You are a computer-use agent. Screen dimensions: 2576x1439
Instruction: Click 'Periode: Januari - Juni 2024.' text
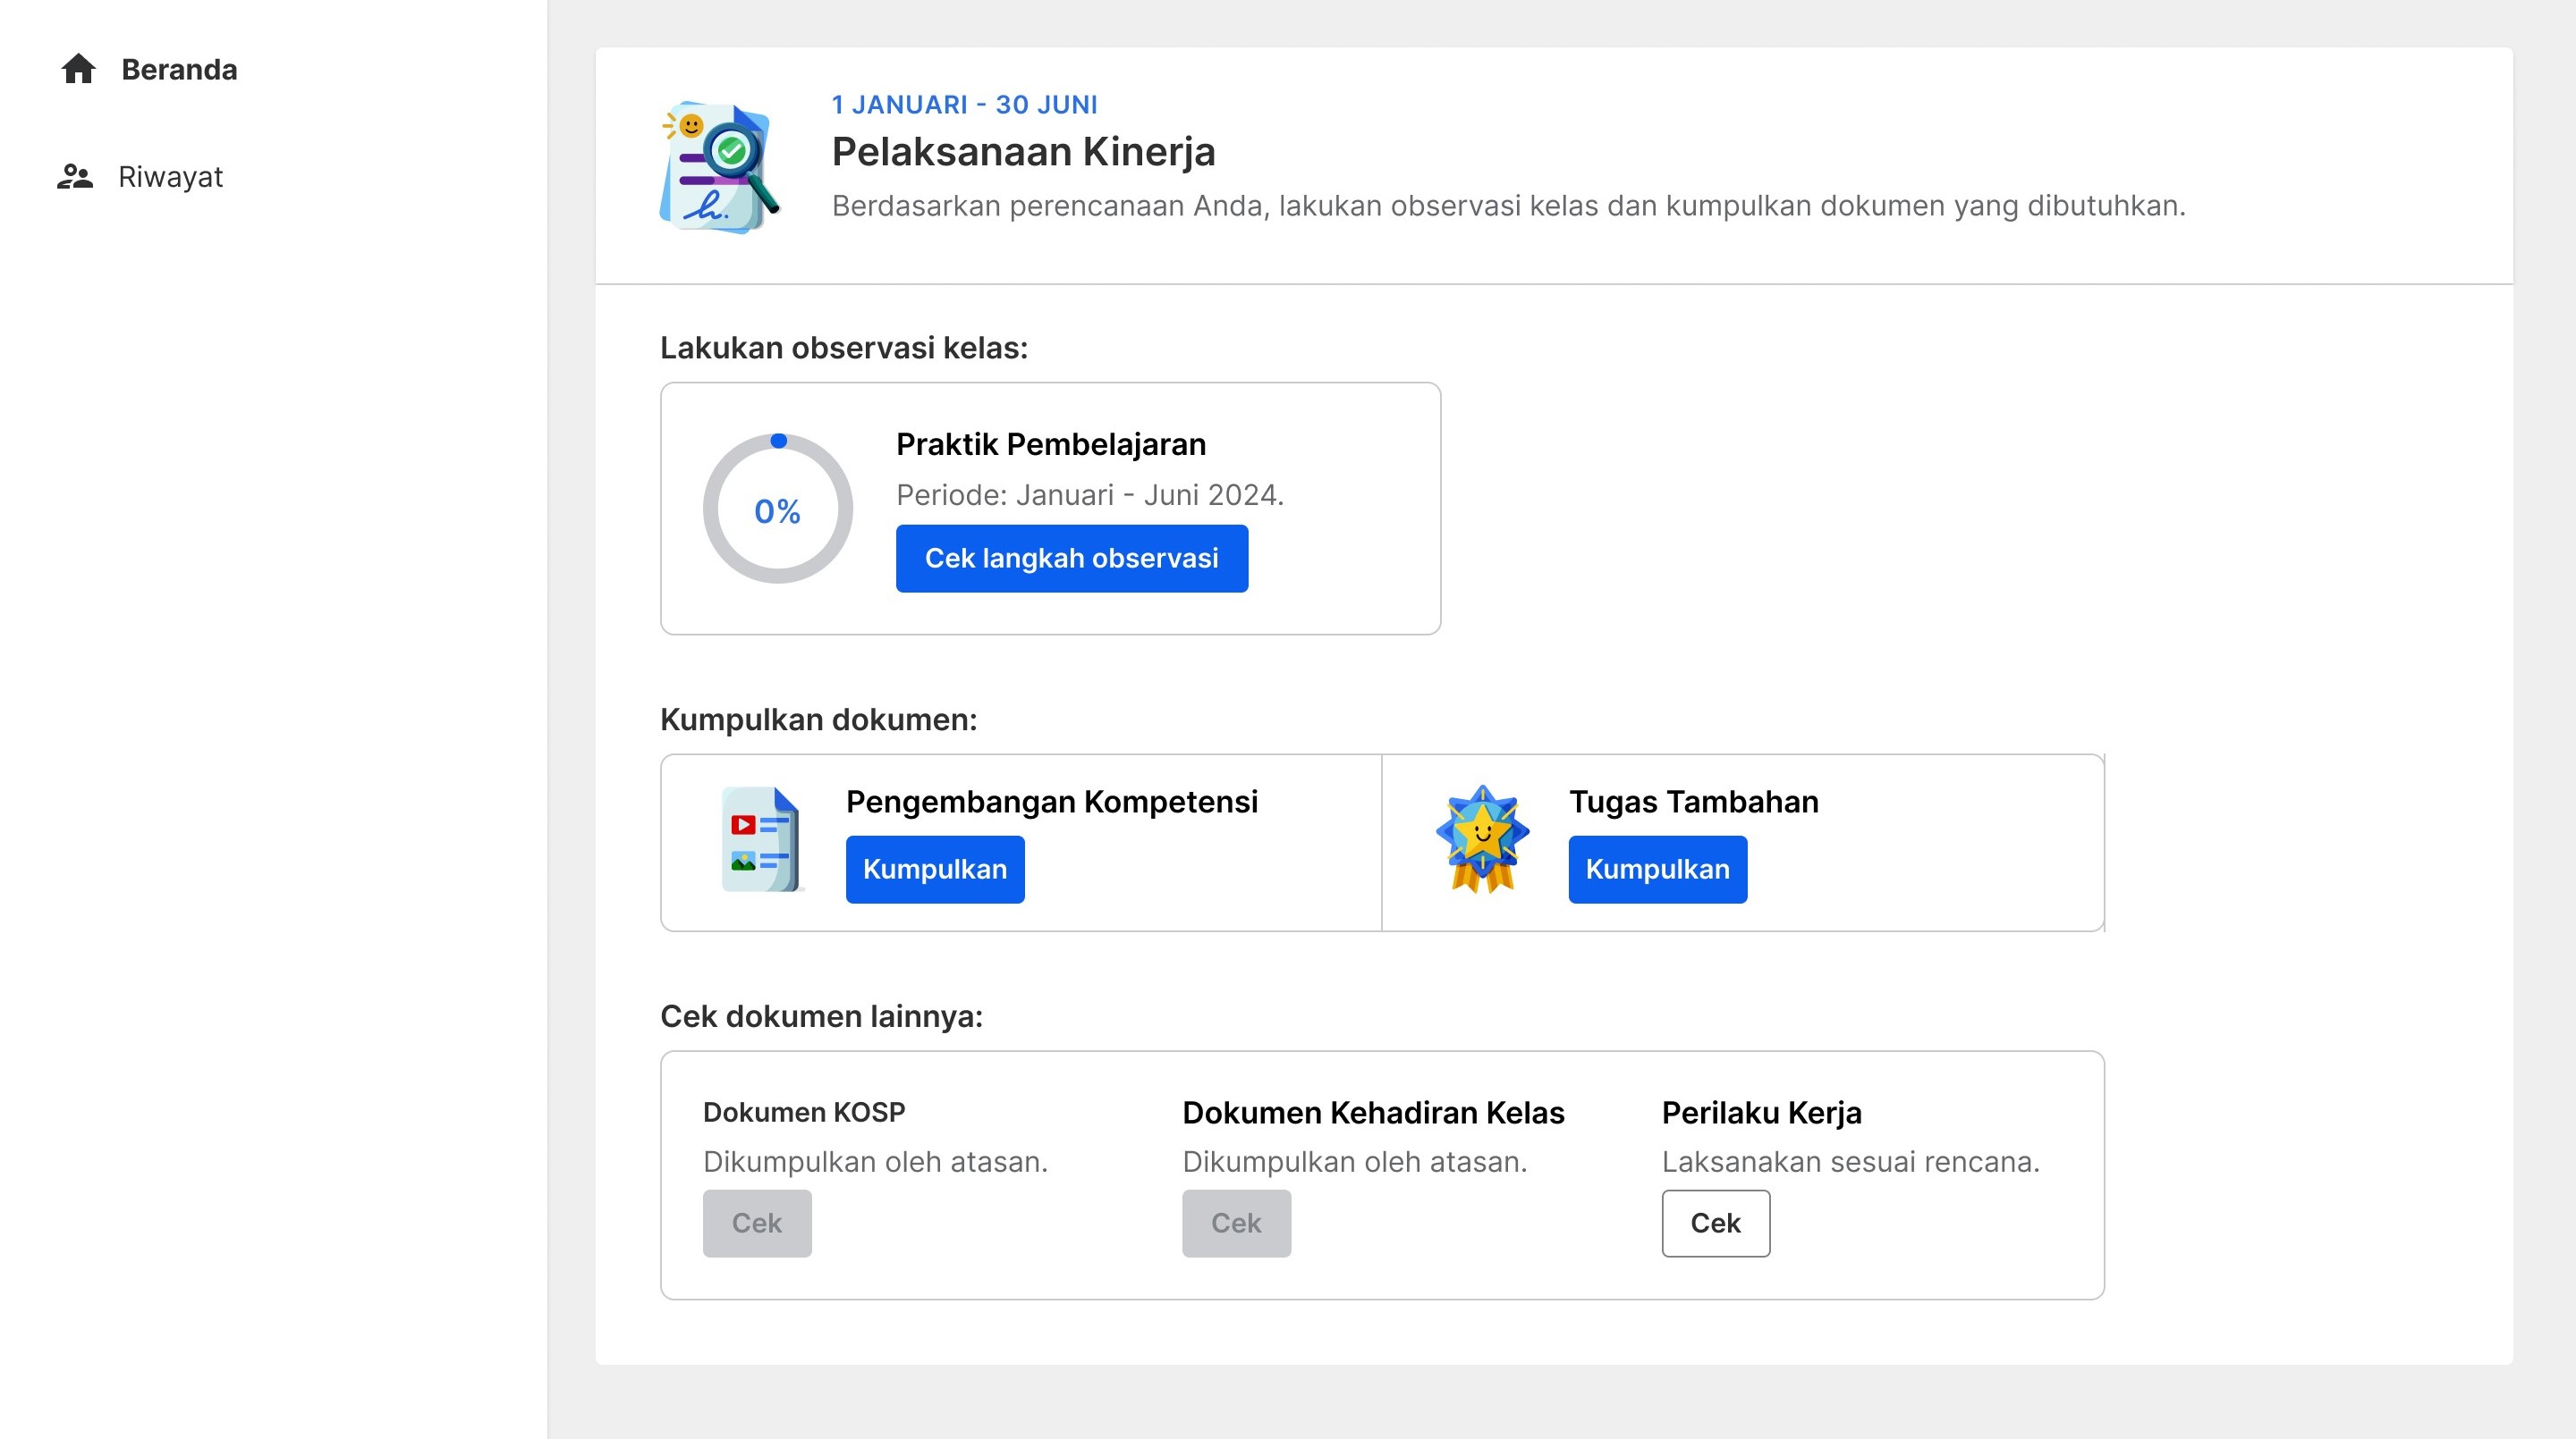coord(1090,494)
